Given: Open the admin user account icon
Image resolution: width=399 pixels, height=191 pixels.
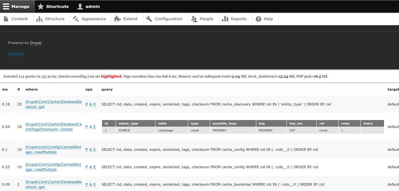Looking at the screenshot, I should (x=80, y=6).
